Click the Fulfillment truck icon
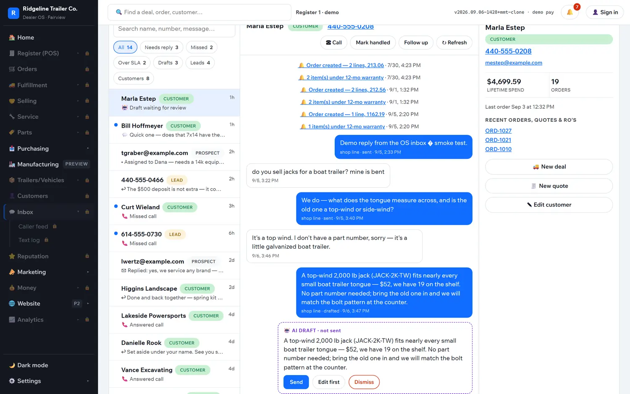This screenshot has width=630, height=394. [12, 85]
